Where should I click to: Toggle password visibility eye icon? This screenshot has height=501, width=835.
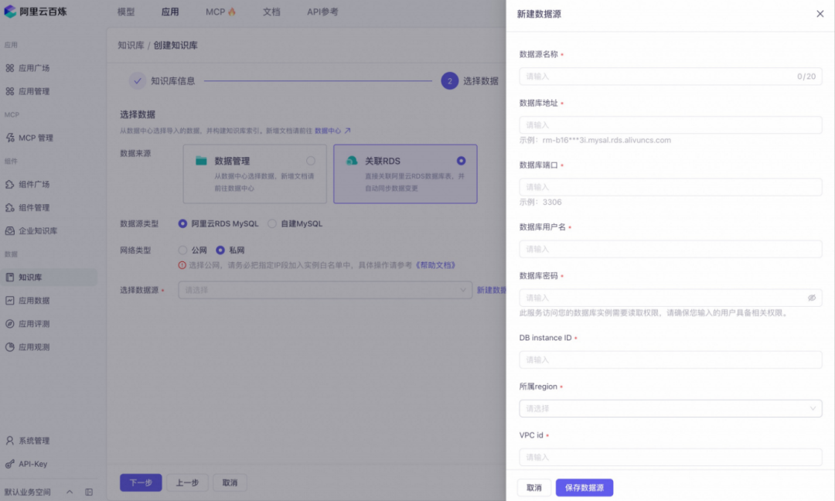[x=812, y=298]
